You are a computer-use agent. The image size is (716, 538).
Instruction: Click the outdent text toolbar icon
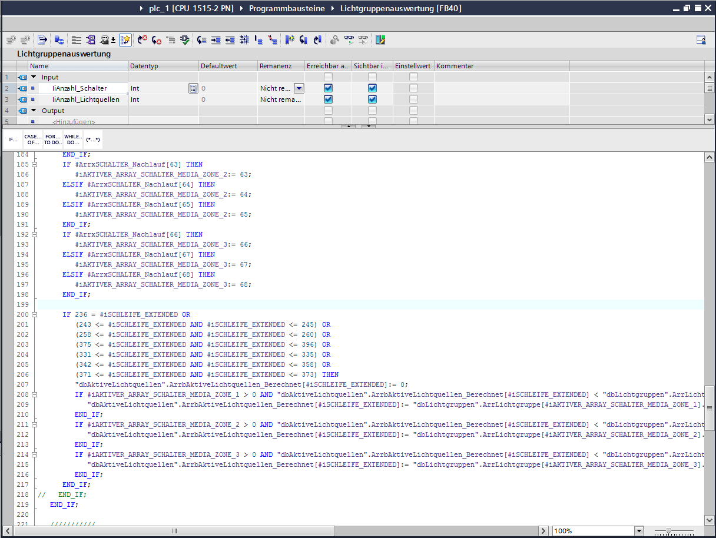230,40
